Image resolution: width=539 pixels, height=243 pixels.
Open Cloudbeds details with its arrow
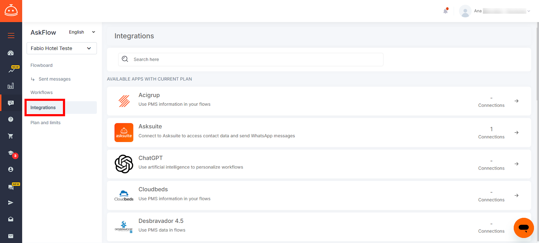click(x=516, y=195)
